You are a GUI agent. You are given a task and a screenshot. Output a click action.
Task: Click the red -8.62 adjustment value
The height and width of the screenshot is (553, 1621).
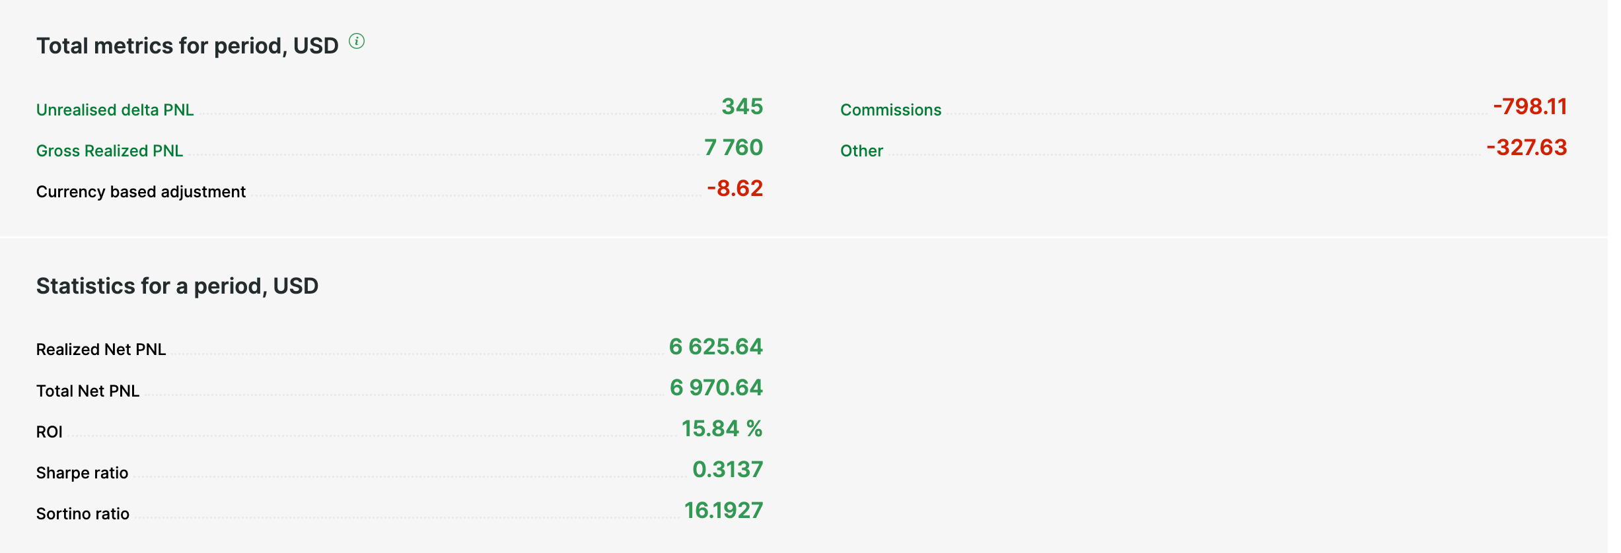(x=735, y=189)
